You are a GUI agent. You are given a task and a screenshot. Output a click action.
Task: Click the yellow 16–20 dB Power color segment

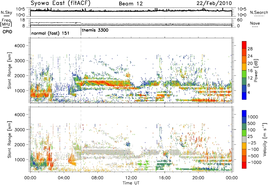244,67
